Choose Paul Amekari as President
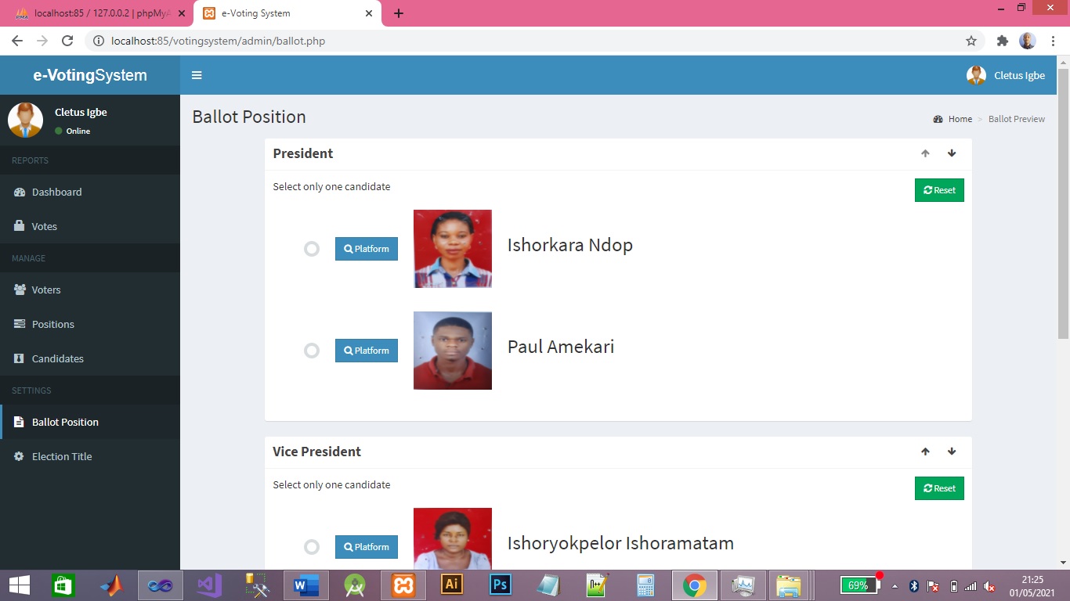The height and width of the screenshot is (601, 1070). [312, 350]
